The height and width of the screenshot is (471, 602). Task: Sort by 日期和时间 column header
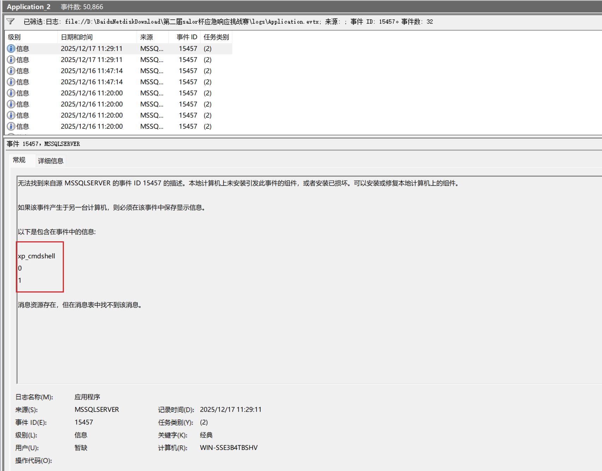pyautogui.click(x=97, y=37)
